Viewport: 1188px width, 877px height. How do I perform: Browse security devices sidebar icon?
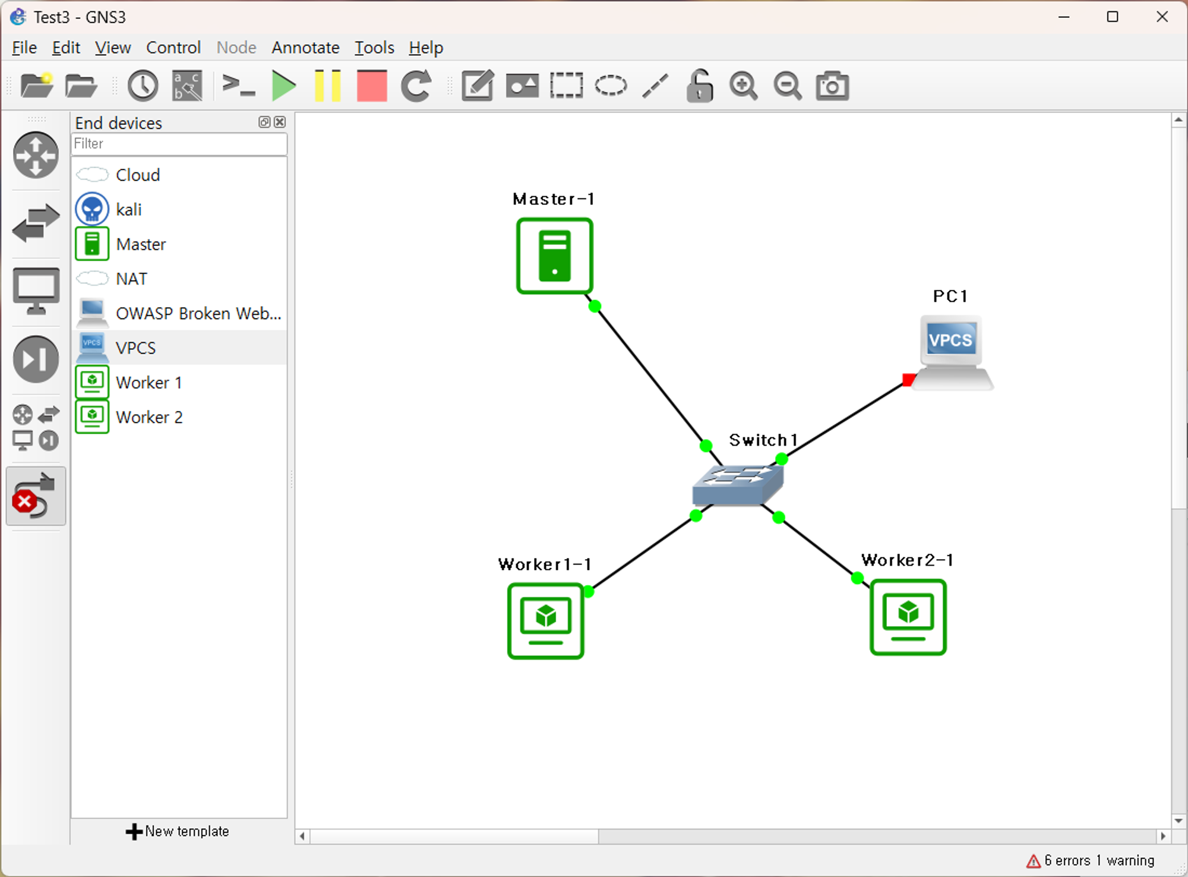click(36, 359)
